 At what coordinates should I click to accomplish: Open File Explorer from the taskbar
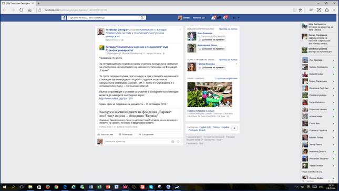30,187
